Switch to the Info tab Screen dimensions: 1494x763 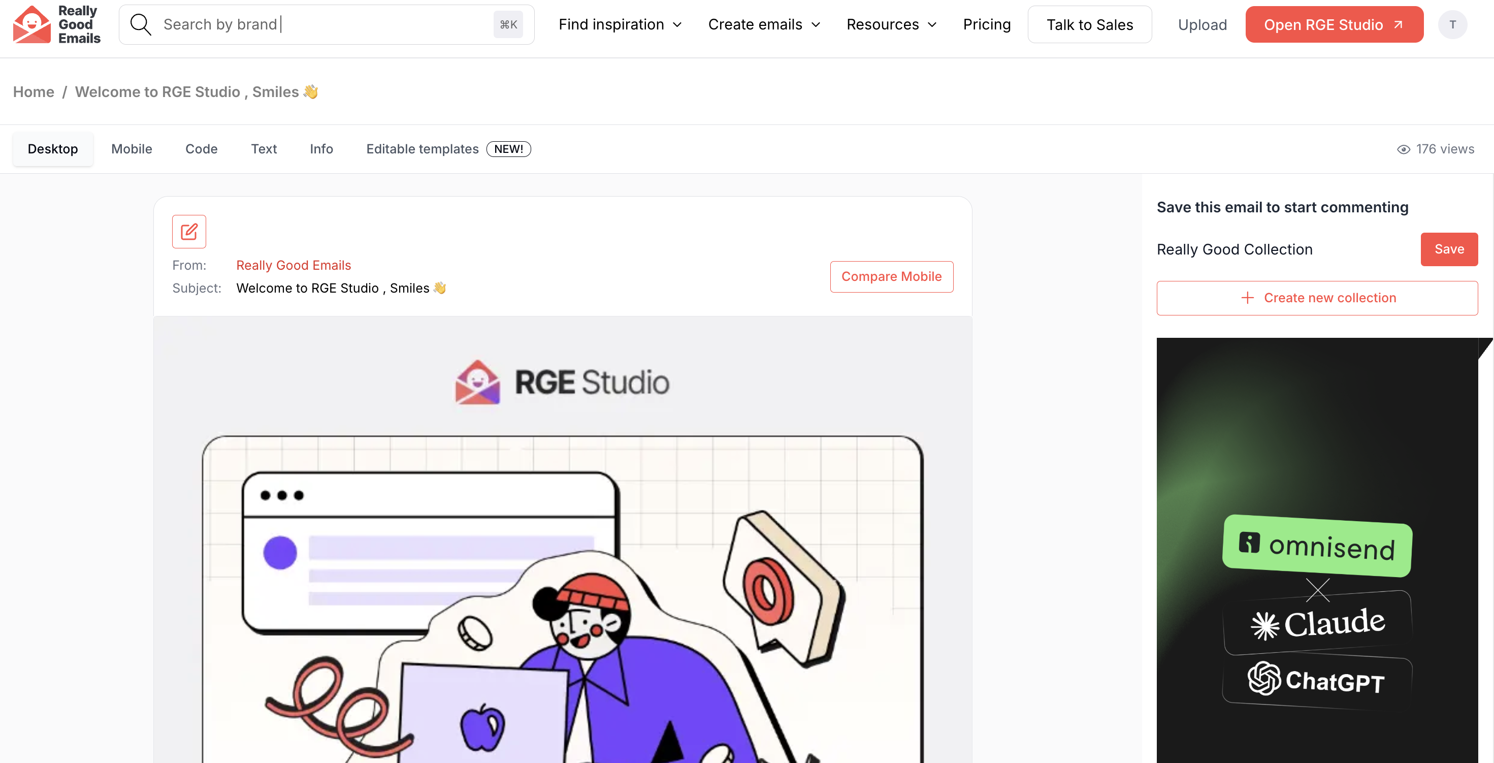pyautogui.click(x=321, y=149)
